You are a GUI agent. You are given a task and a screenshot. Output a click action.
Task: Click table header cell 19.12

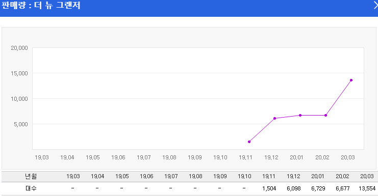click(x=293, y=176)
